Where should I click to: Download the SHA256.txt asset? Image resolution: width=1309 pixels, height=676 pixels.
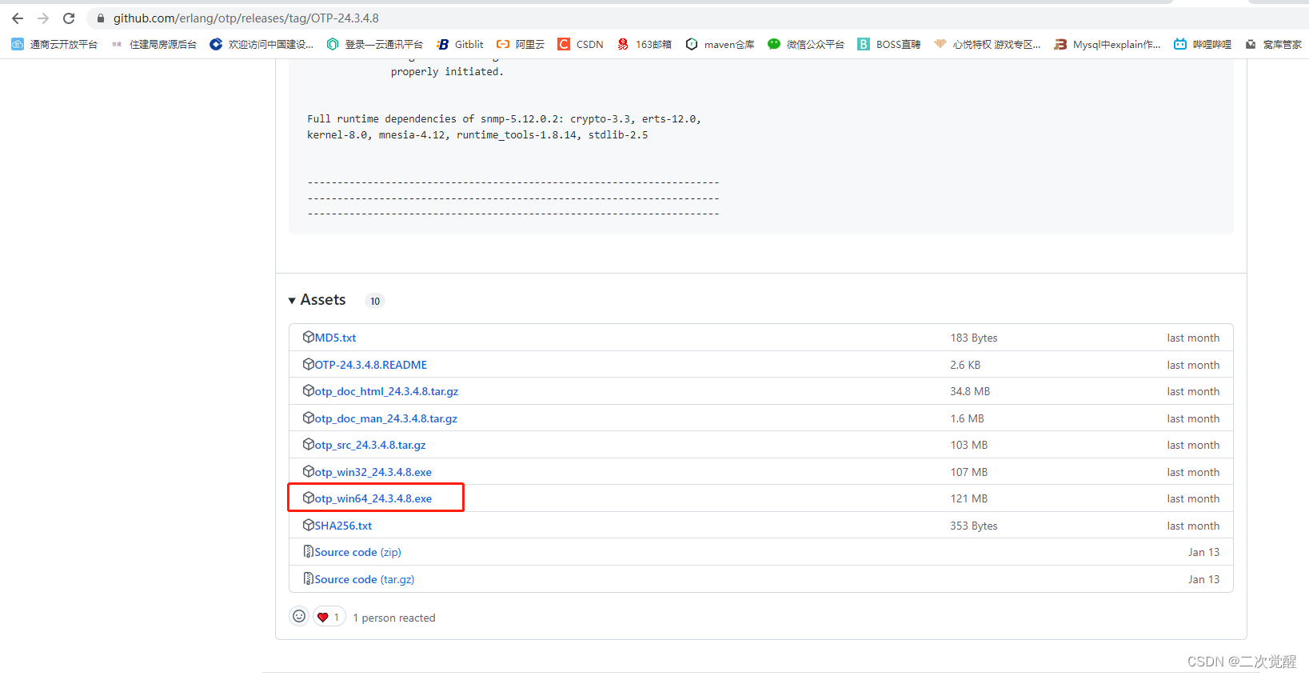click(x=343, y=526)
